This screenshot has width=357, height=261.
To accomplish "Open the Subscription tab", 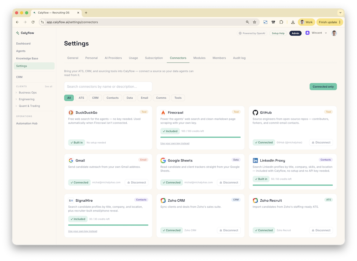I will 154,58.
